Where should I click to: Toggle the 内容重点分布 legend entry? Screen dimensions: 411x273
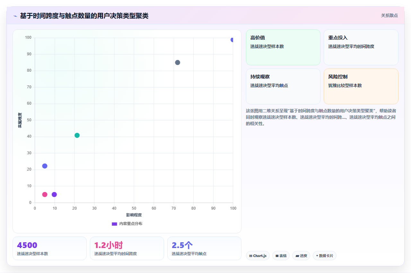(127, 224)
